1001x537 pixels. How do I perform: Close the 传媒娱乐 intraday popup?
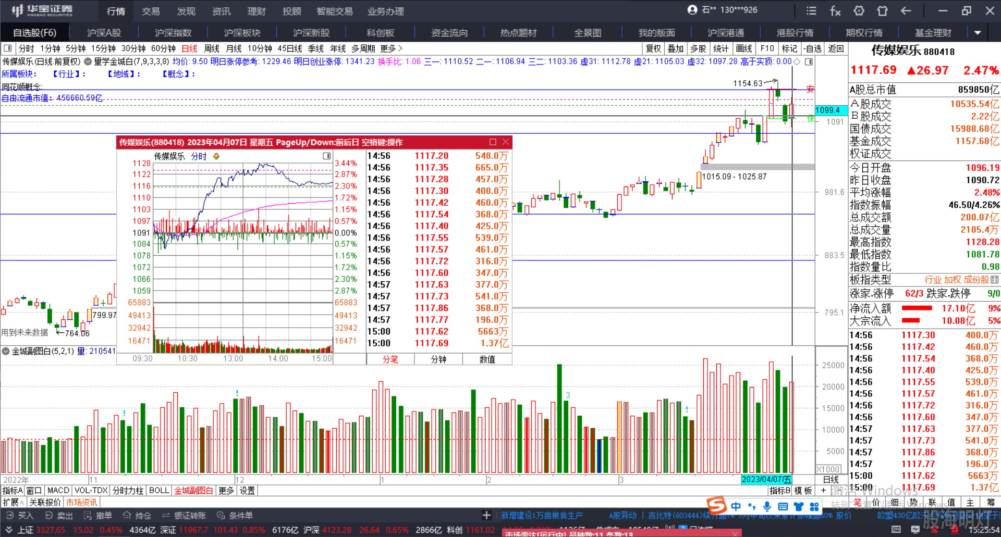[x=505, y=142]
